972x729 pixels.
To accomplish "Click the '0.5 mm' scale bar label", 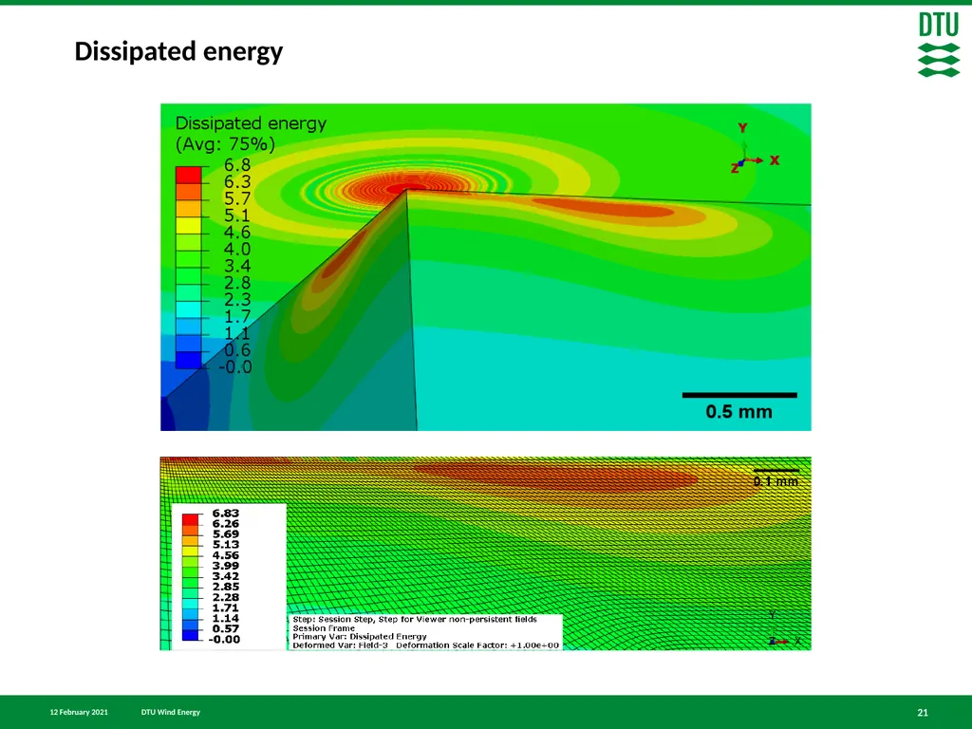I will pos(738,412).
